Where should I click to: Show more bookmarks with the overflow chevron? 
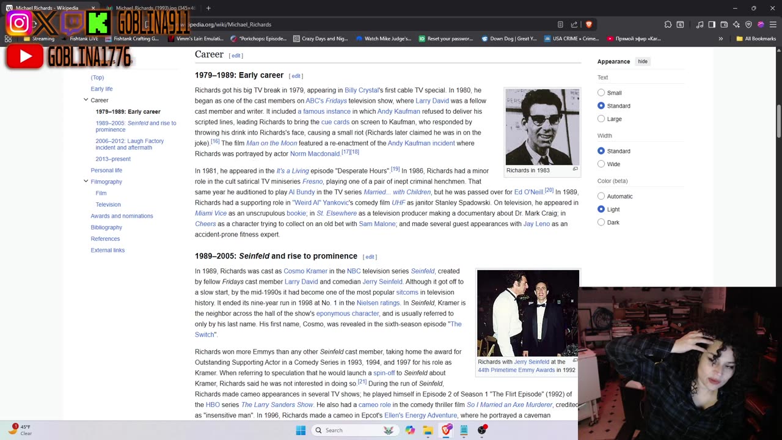pyautogui.click(x=721, y=38)
